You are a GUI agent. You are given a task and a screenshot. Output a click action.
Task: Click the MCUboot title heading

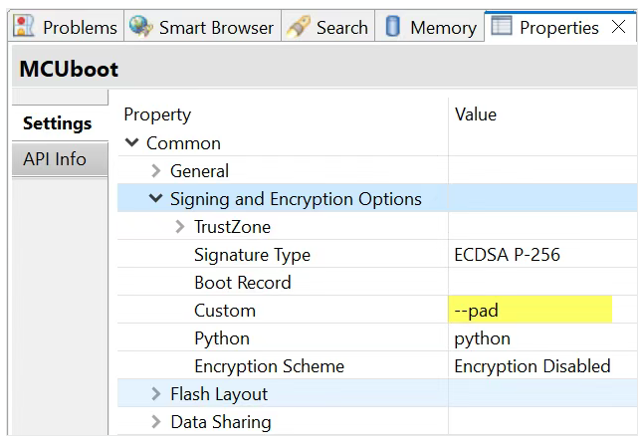(69, 69)
